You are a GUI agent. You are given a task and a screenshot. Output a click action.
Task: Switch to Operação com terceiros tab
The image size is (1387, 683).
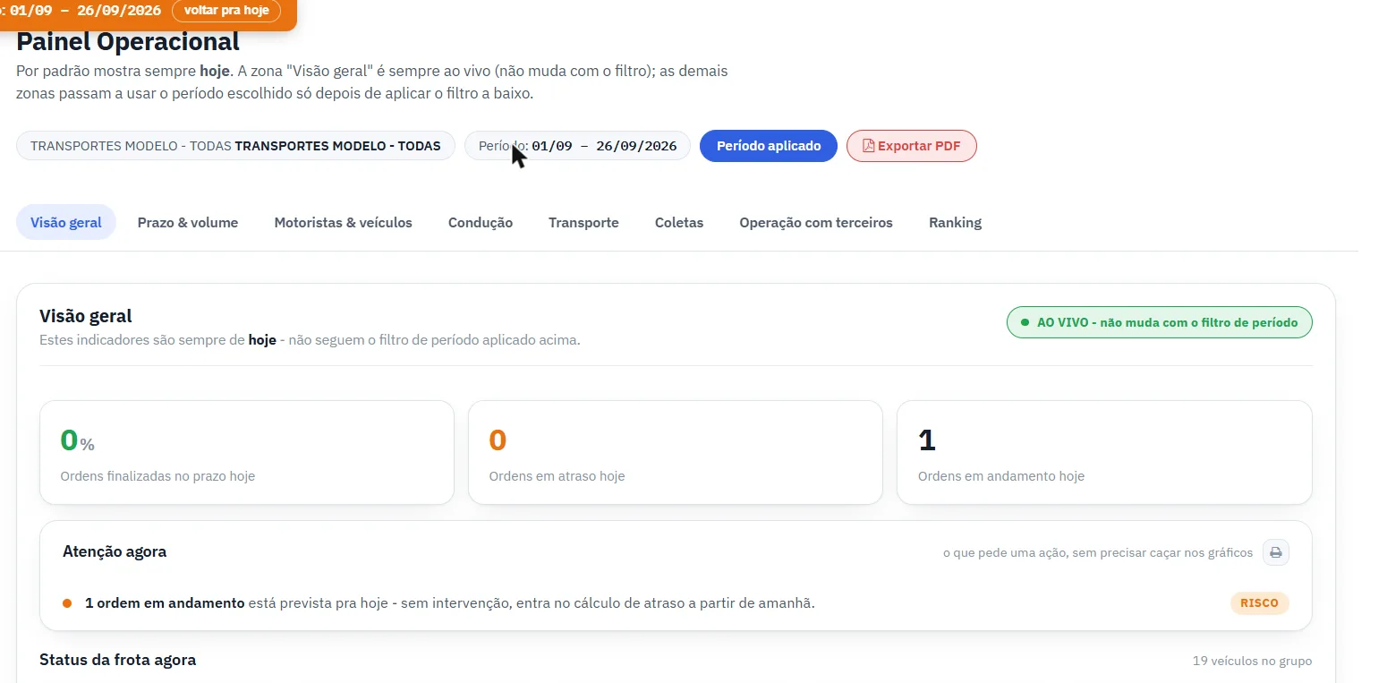[816, 222]
